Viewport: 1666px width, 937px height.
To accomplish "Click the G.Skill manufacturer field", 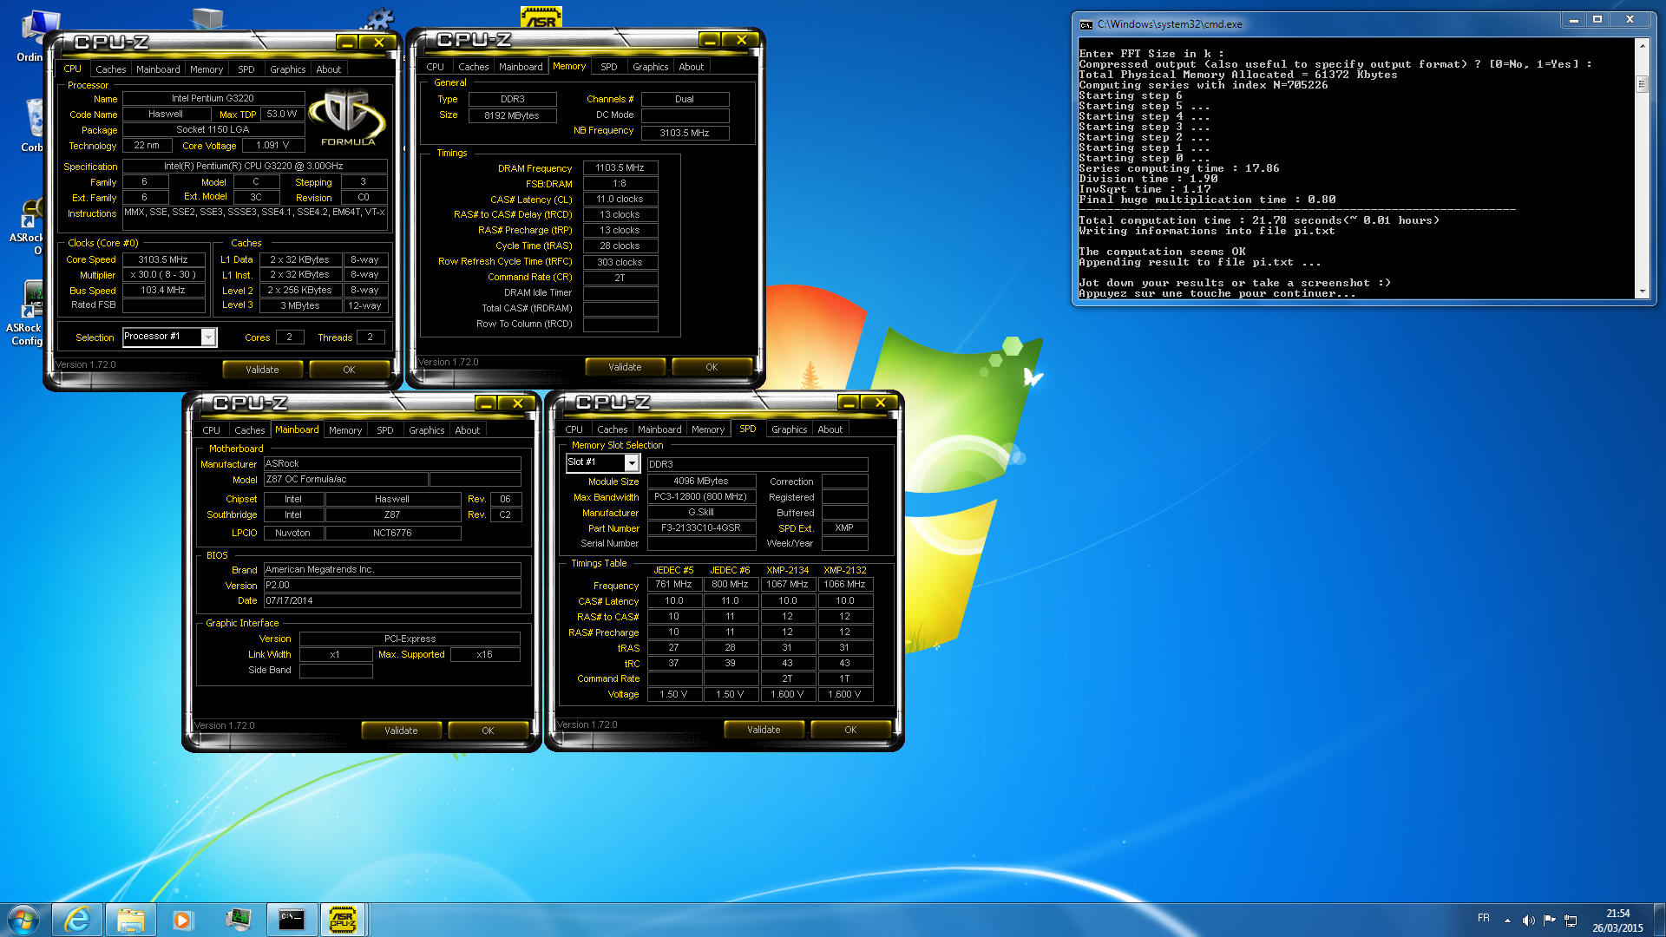I will (701, 513).
